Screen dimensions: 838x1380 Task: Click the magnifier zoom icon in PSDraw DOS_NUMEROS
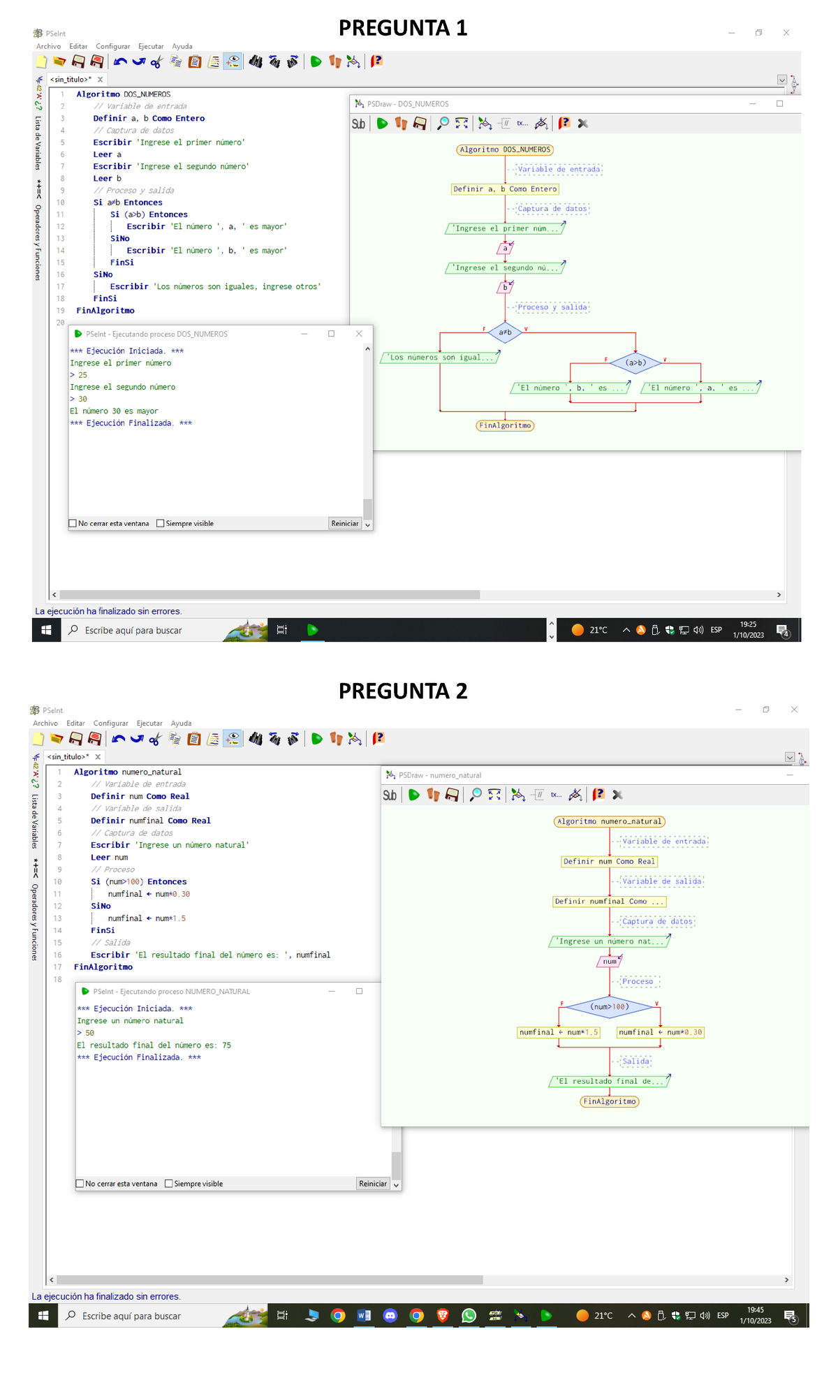(x=443, y=124)
